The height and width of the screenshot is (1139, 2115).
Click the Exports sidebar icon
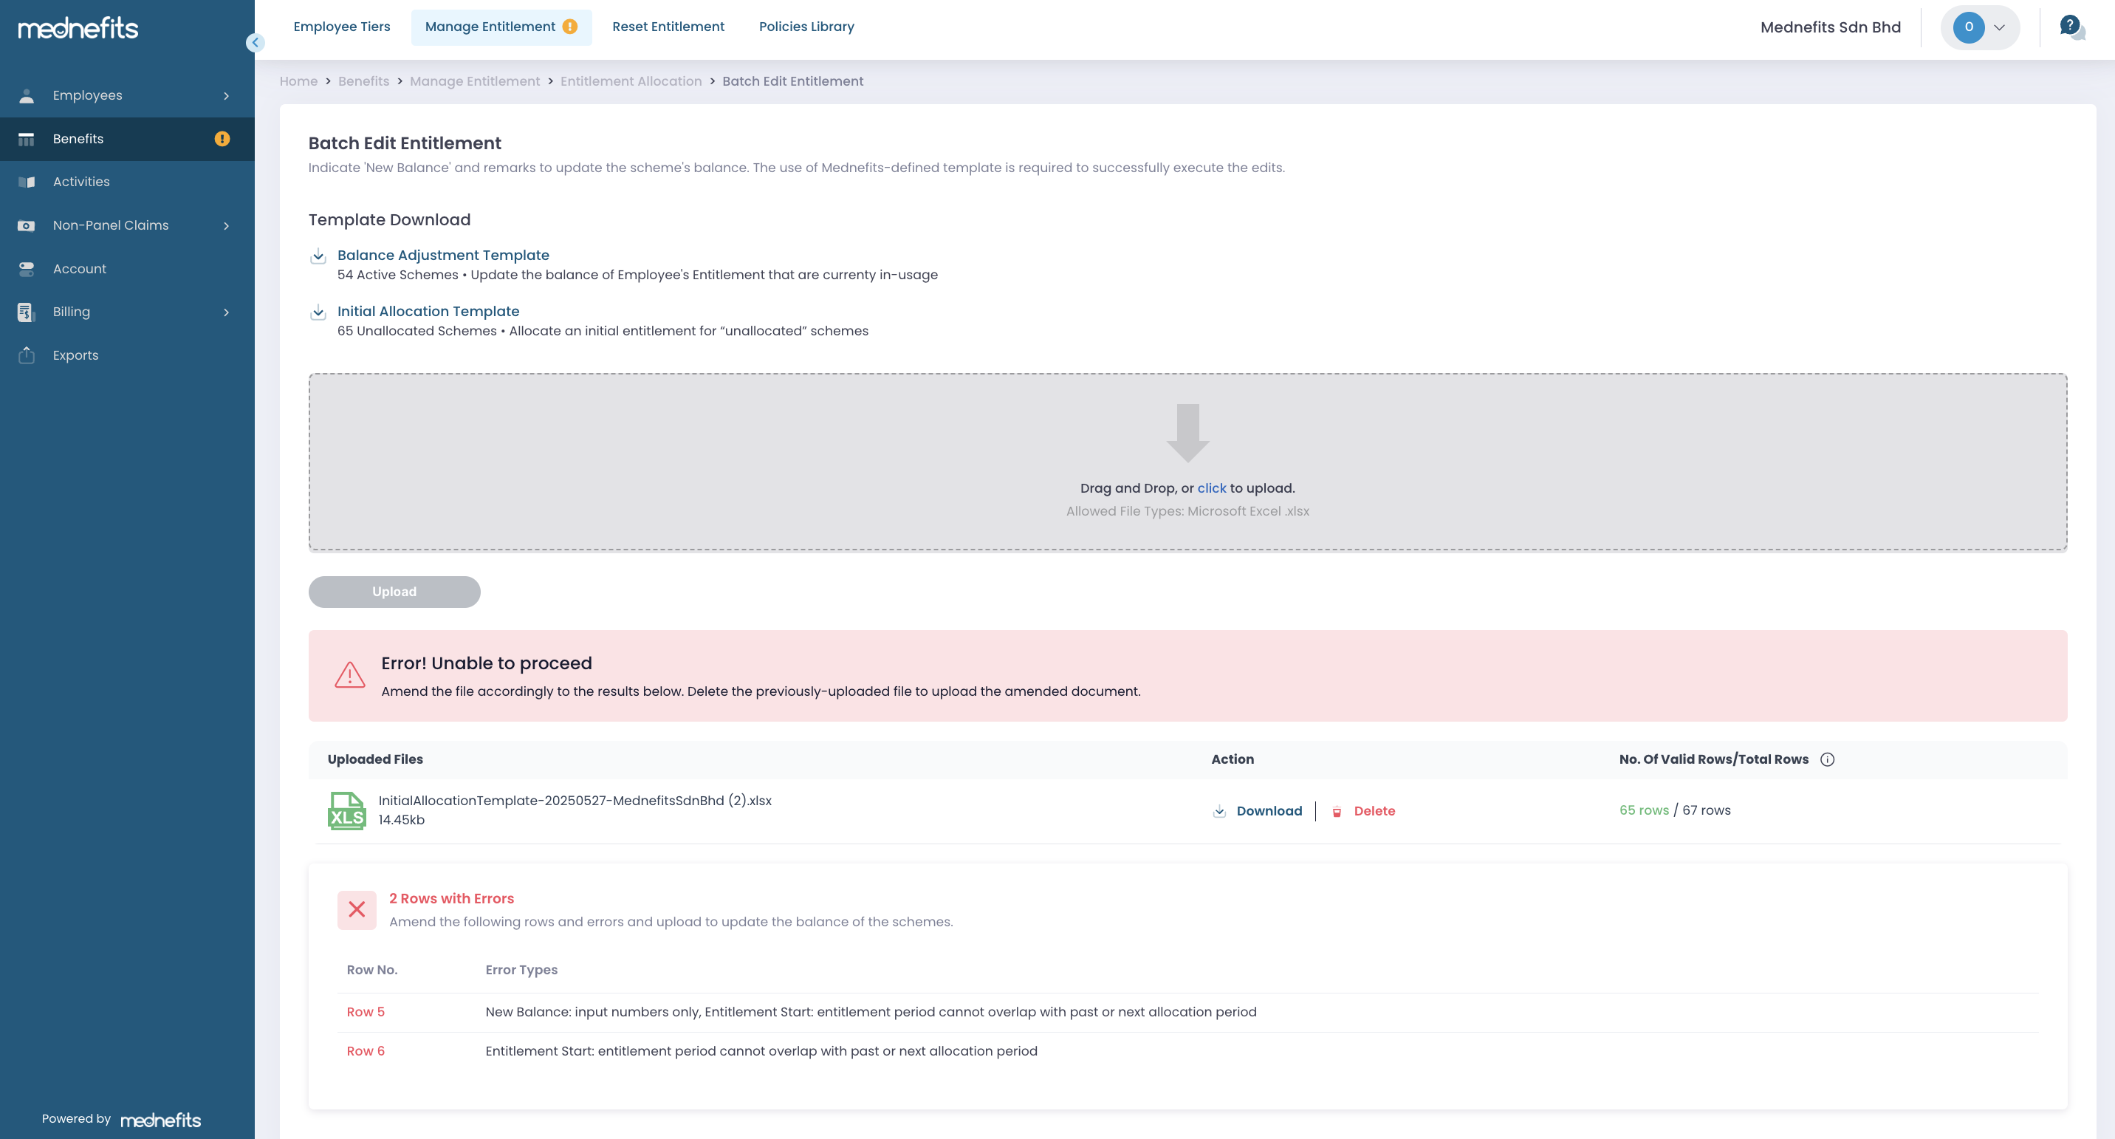[x=27, y=355]
